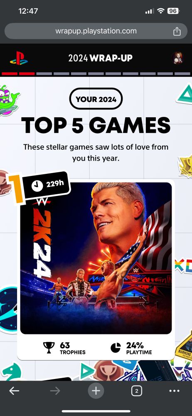Jump to the last progress bar segment
The width and height of the screenshot is (192, 416).
pyautogui.click(x=182, y=74)
